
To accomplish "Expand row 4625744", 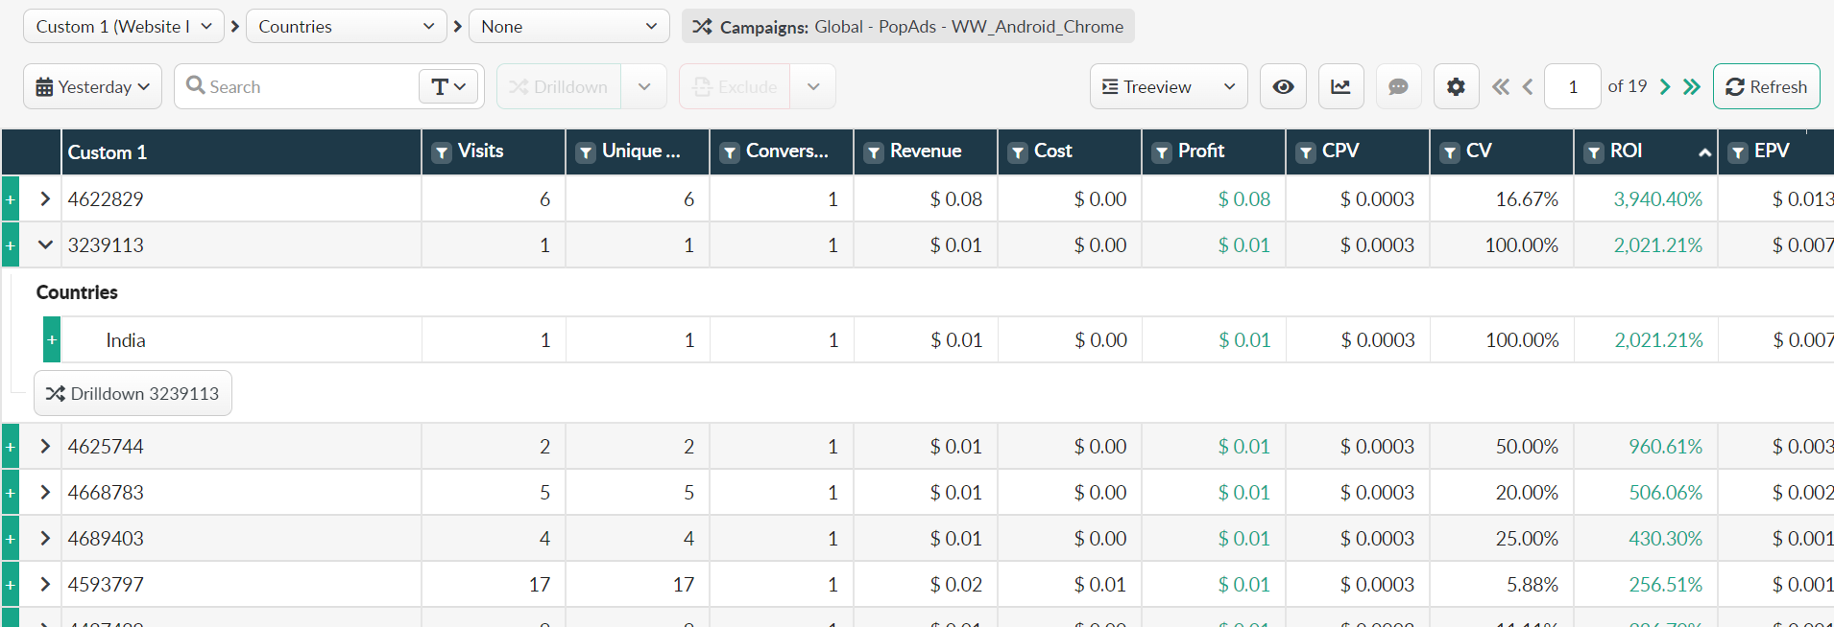I will coord(44,447).
